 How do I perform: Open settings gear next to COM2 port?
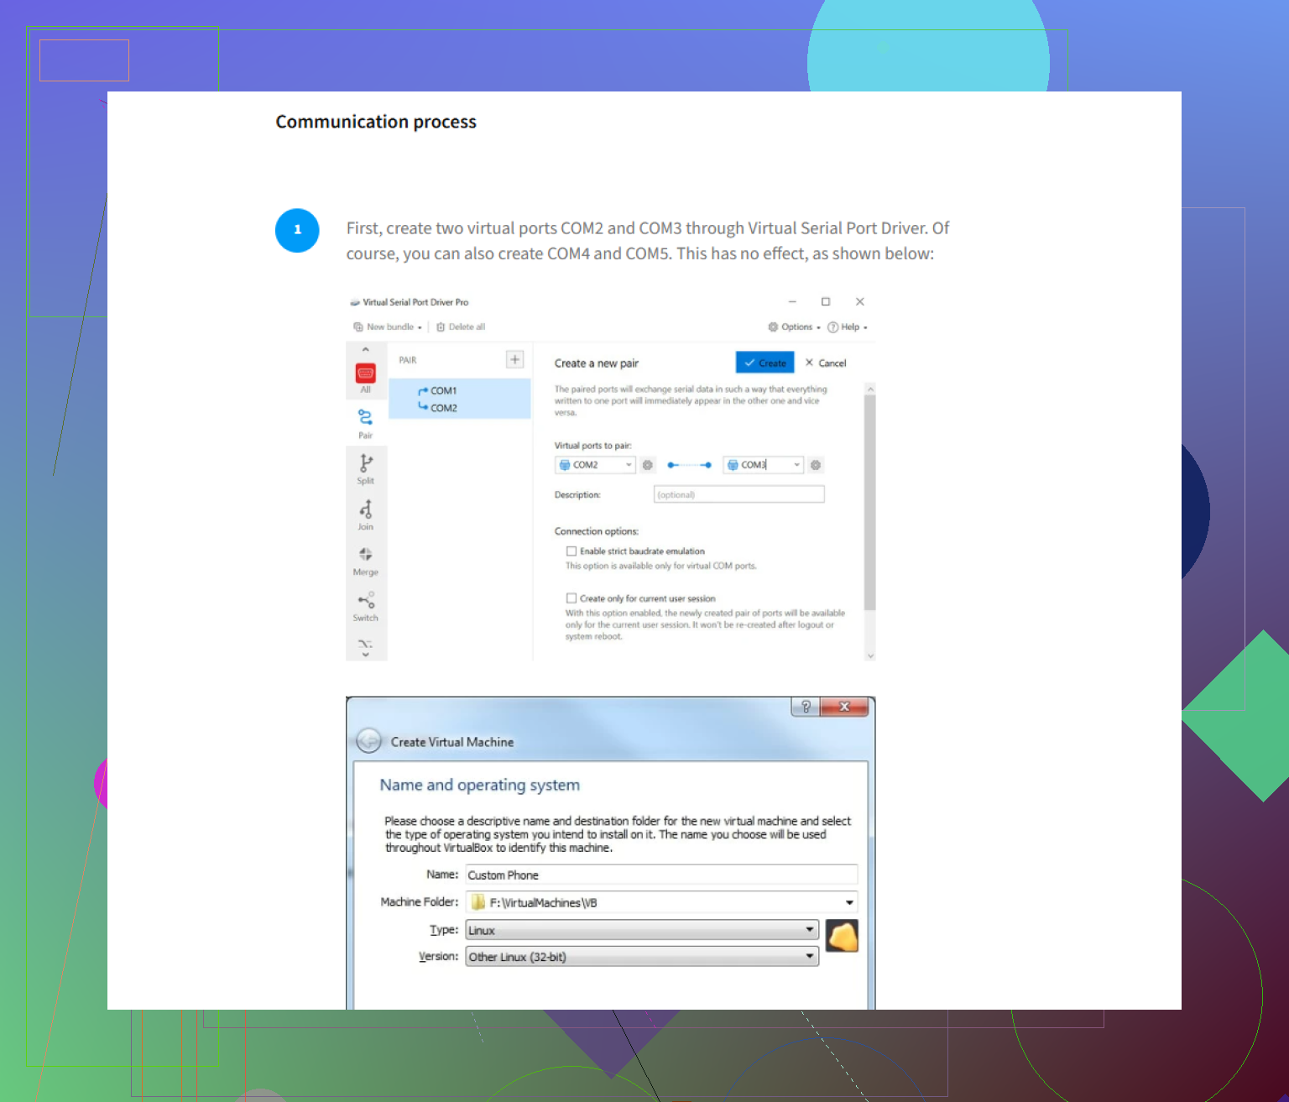(648, 465)
